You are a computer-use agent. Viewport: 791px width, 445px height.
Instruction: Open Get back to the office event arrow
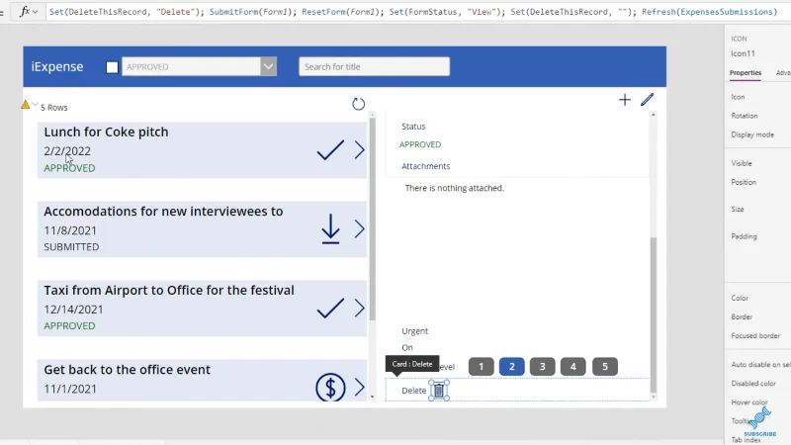[x=359, y=387]
